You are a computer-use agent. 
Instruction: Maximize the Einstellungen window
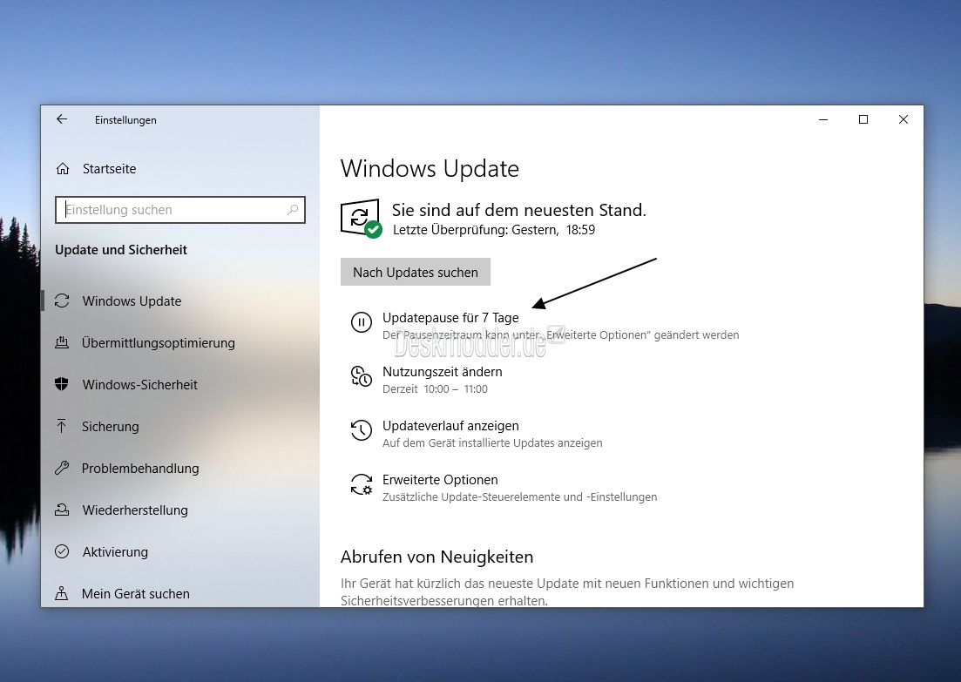[x=863, y=119]
